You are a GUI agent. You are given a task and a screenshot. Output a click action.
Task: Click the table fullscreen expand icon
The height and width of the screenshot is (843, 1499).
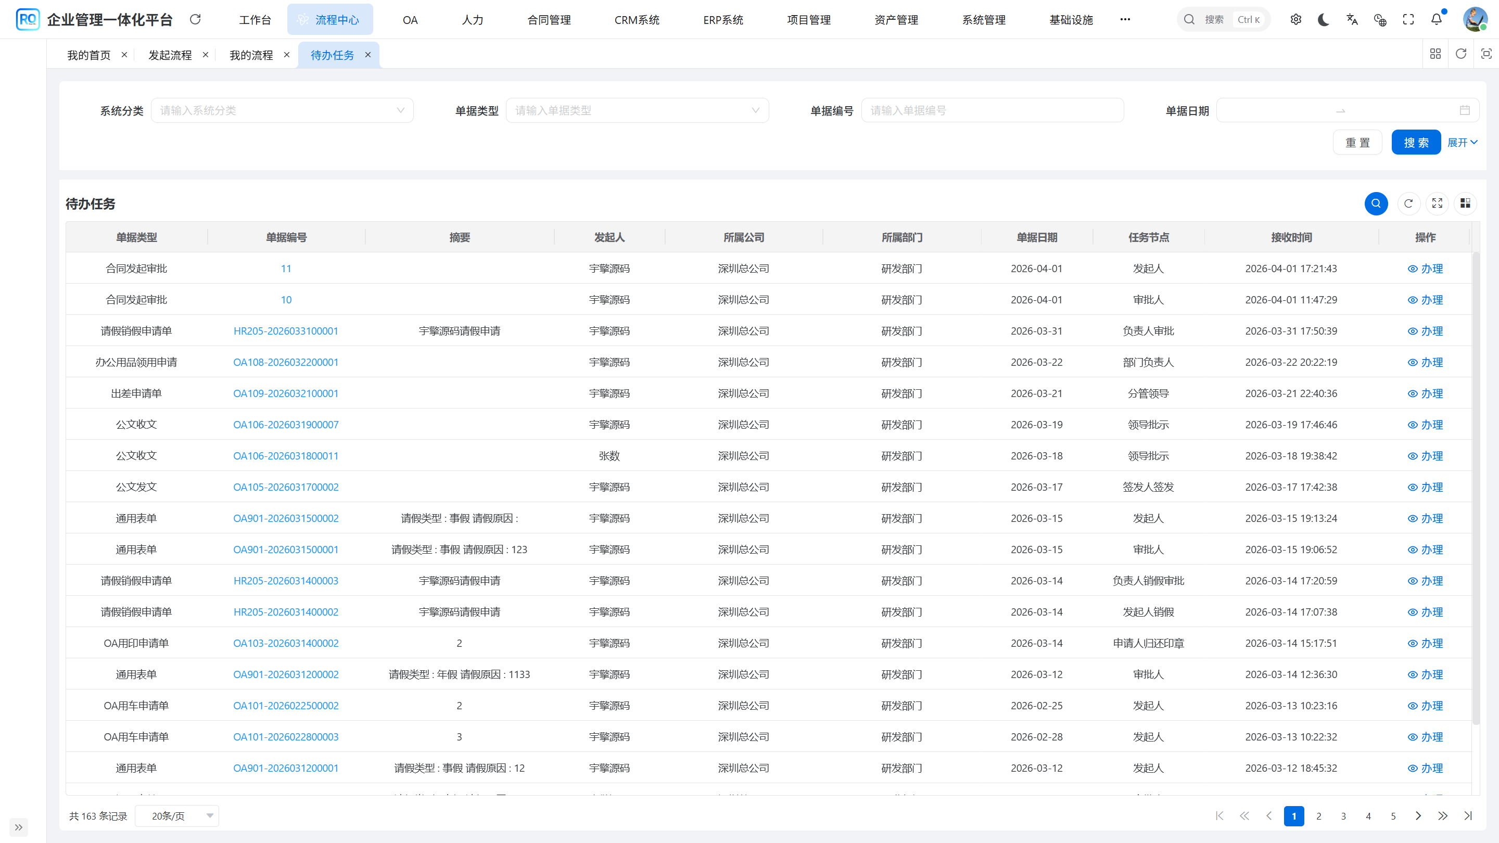[1437, 203]
